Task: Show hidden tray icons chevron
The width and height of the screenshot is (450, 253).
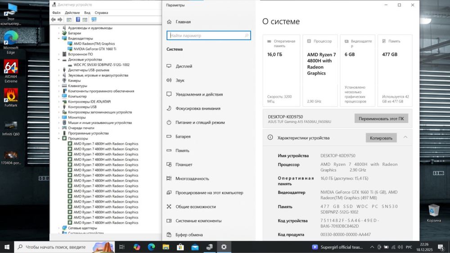Action: tap(372, 247)
